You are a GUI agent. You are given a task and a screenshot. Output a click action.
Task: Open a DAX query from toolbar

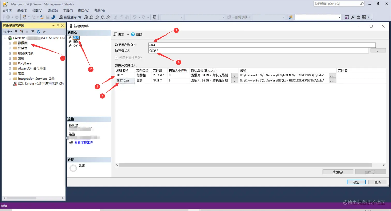(x=108, y=17)
